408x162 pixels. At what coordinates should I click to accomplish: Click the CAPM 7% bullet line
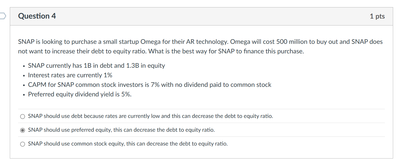tap(149, 85)
